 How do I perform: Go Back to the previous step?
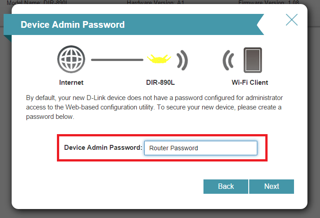pyautogui.click(x=226, y=187)
